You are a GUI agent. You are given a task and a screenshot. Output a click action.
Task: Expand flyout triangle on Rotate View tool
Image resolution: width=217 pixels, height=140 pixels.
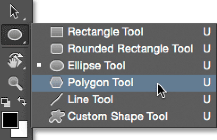tap(24, 68)
